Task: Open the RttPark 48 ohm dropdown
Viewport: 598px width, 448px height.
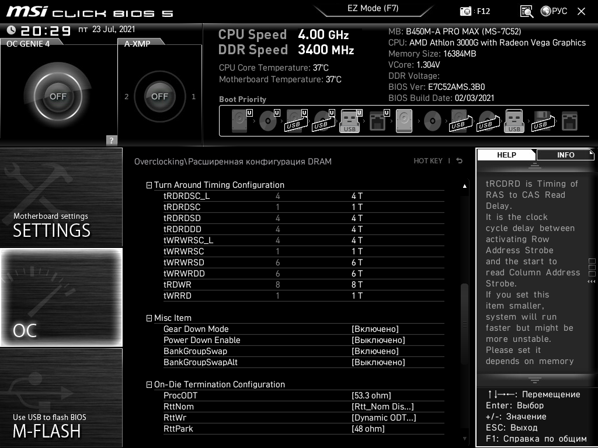Action: [368, 428]
